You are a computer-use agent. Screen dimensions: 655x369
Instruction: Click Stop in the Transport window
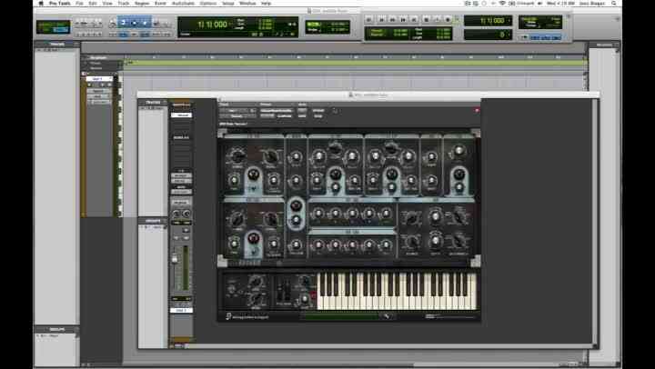[x=426, y=19]
